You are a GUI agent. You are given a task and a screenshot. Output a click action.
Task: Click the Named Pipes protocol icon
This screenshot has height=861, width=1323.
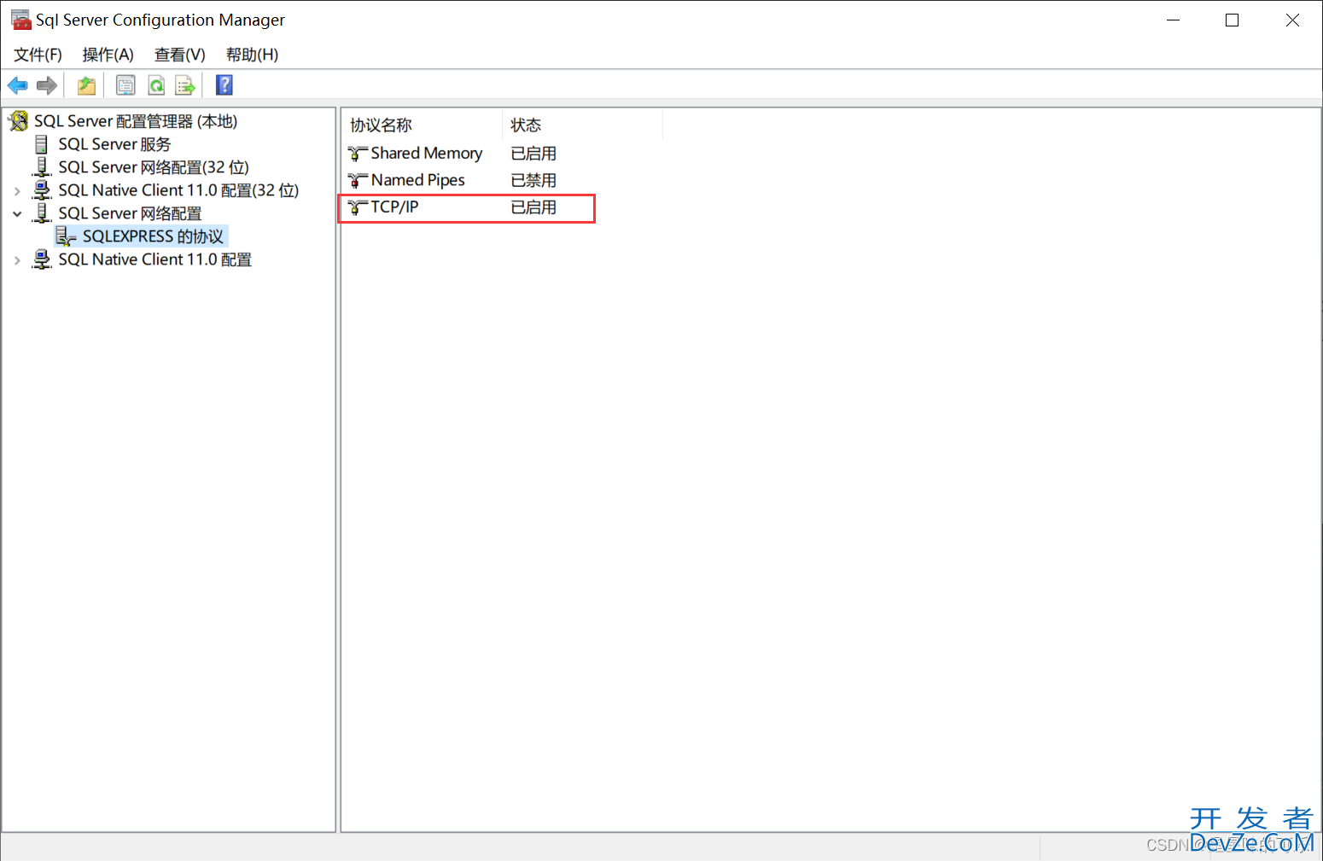pyautogui.click(x=358, y=181)
